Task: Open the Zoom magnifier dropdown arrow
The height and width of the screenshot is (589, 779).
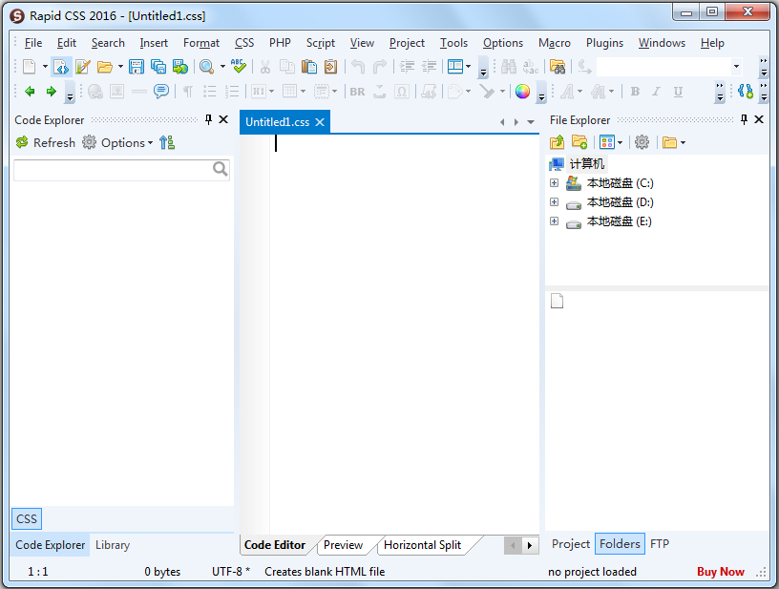Action: (x=222, y=67)
